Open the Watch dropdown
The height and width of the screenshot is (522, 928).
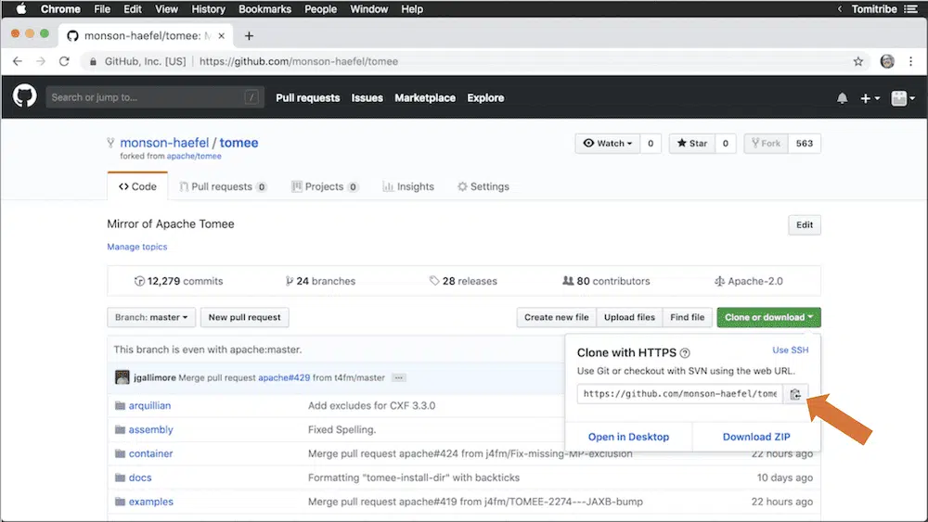(x=608, y=144)
